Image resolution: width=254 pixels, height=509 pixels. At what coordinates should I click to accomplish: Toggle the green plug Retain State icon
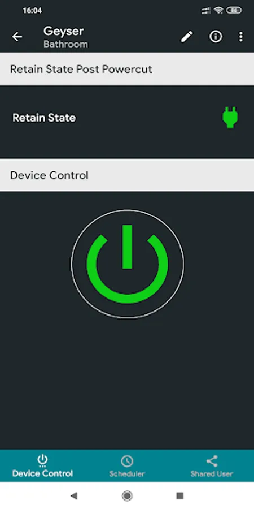pyautogui.click(x=230, y=118)
